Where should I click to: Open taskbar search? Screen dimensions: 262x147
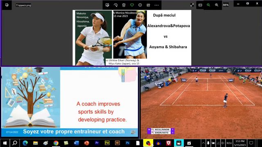click(15, 143)
